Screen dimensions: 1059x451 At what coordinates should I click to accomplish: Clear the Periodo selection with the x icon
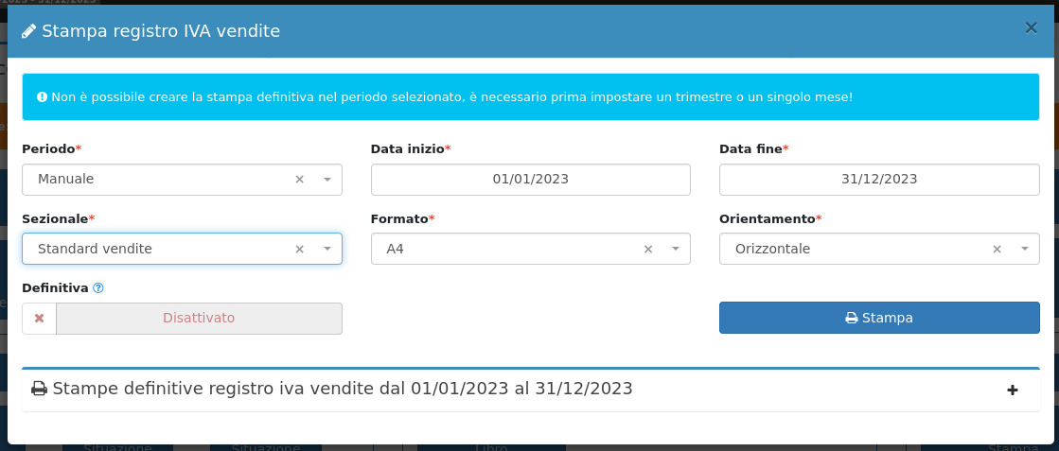[x=299, y=180]
